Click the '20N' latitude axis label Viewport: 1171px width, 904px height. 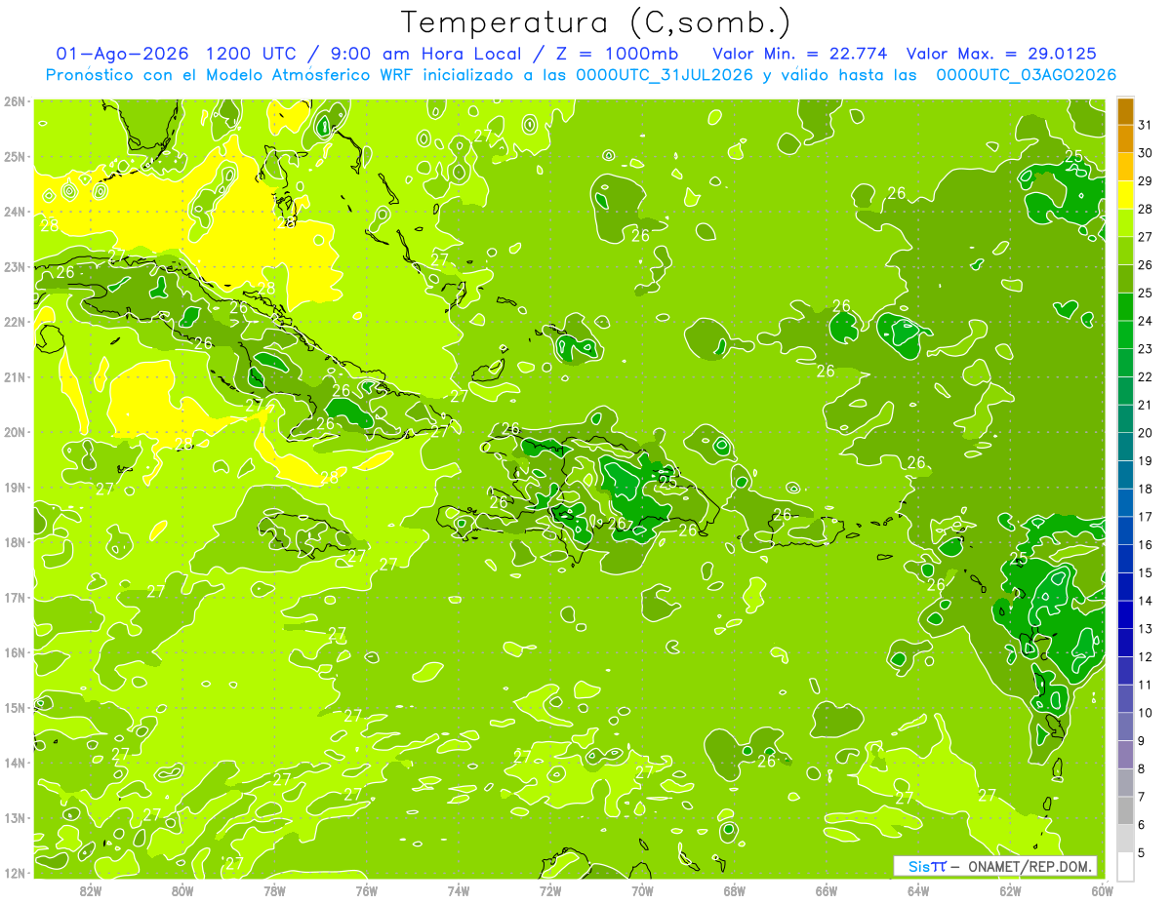[x=15, y=432]
